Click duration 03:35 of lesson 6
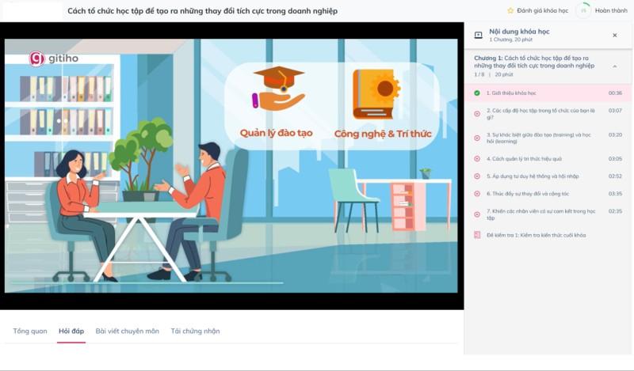The width and height of the screenshot is (634, 371). pyautogui.click(x=615, y=194)
